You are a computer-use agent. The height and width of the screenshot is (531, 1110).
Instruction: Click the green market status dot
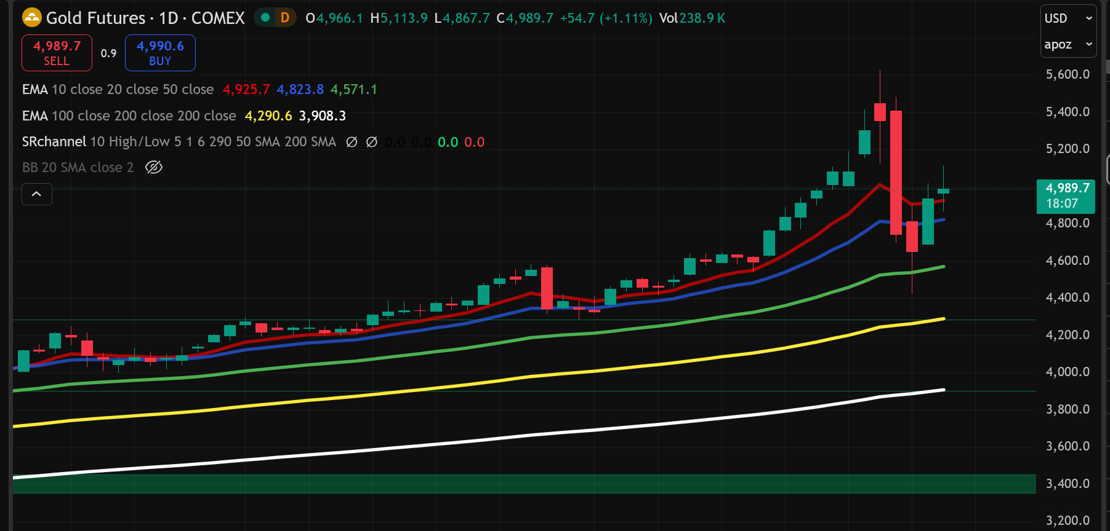point(265,18)
